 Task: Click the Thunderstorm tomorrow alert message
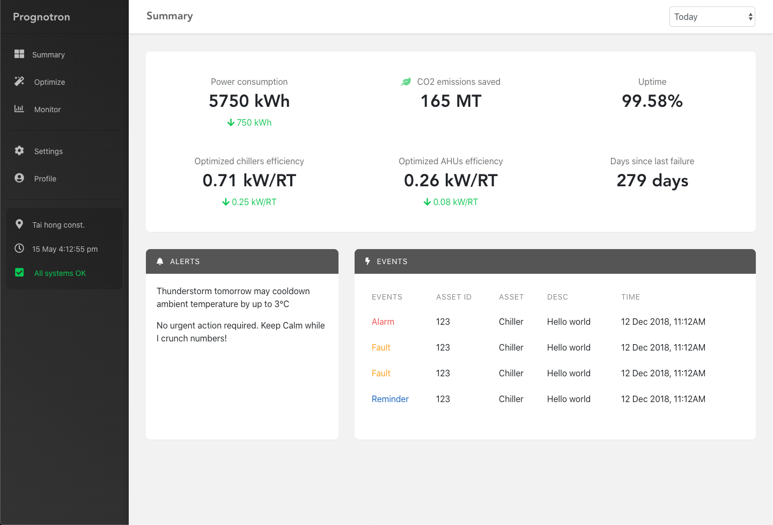tap(233, 297)
